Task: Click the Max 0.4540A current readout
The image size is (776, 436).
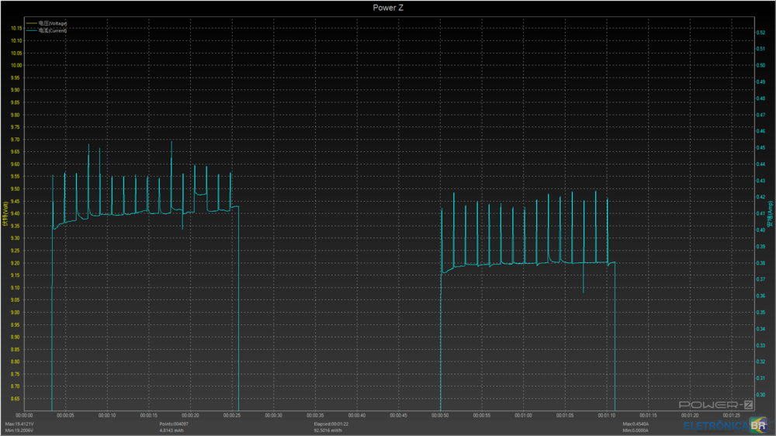Action: click(x=636, y=424)
